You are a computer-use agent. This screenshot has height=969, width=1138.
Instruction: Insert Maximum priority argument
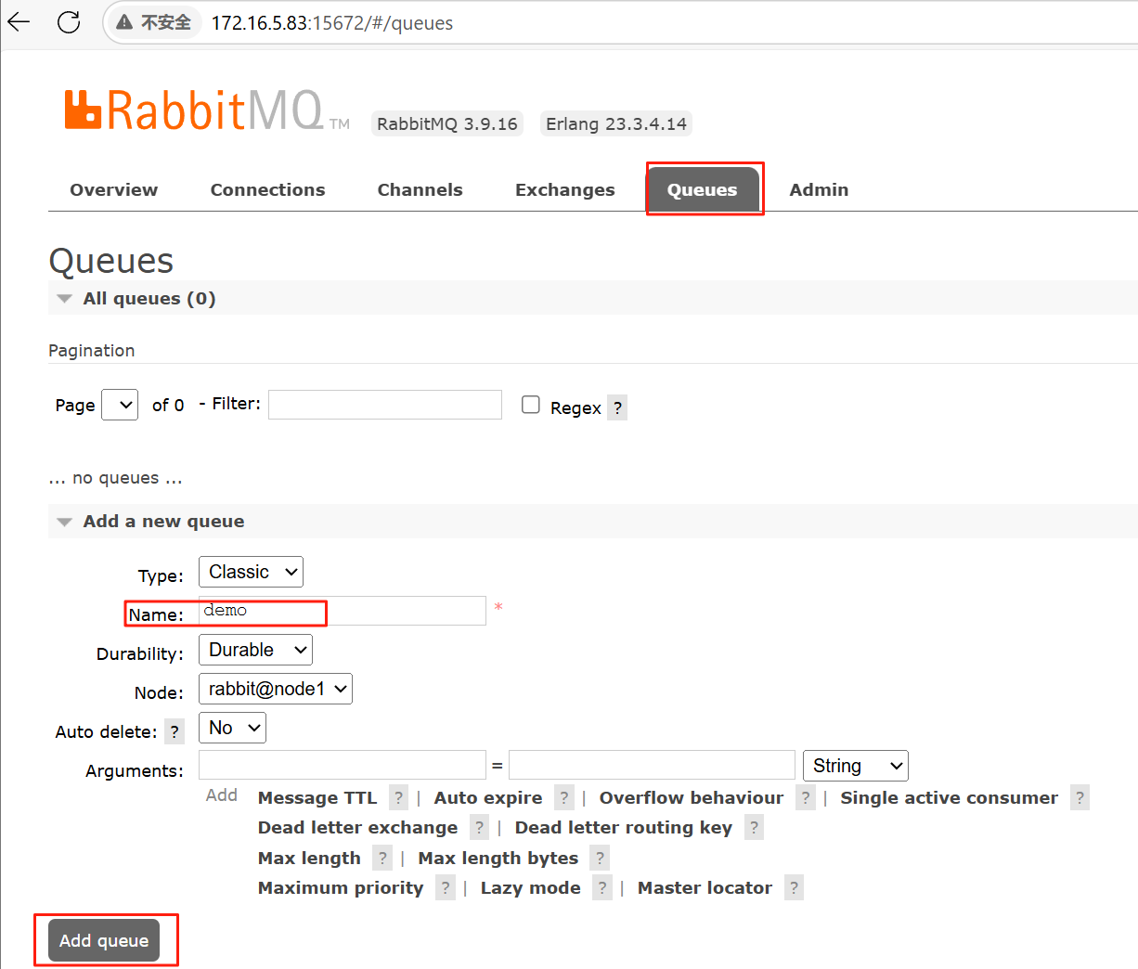pyautogui.click(x=341, y=887)
